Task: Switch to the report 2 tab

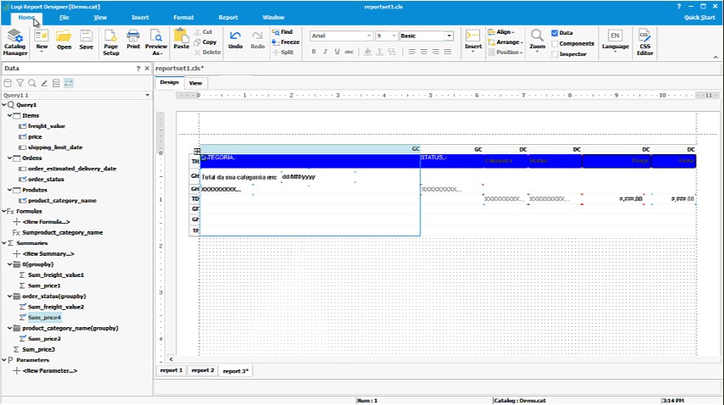Action: point(203,370)
